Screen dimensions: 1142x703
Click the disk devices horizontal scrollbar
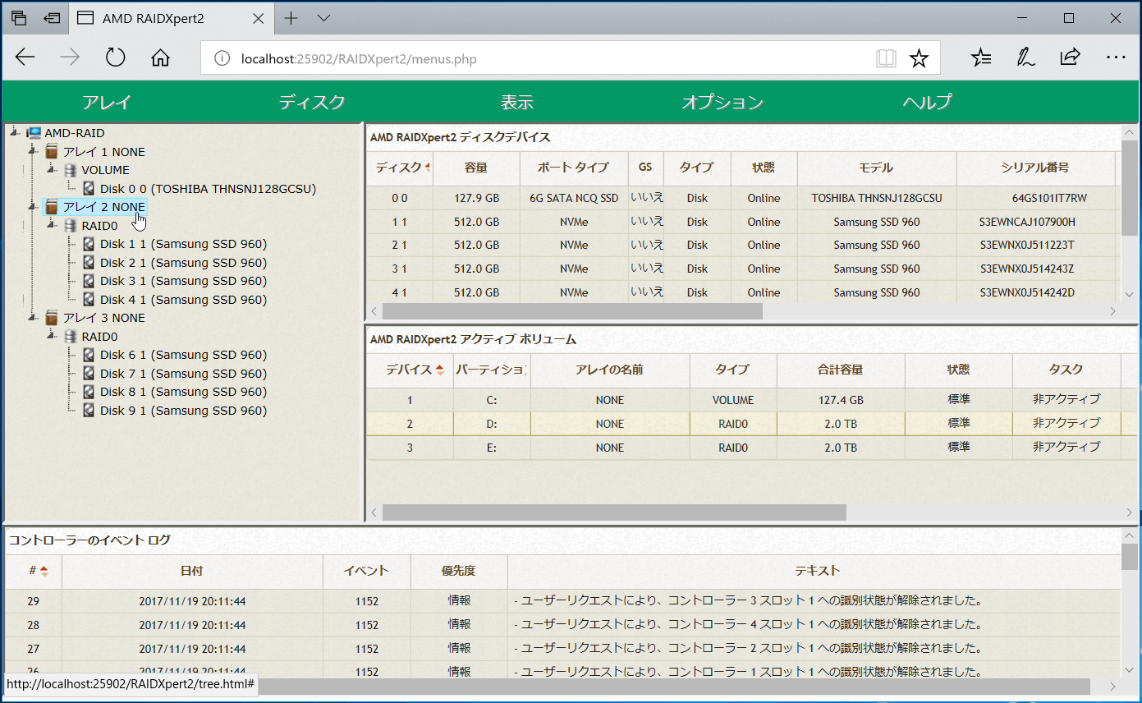[x=572, y=311]
